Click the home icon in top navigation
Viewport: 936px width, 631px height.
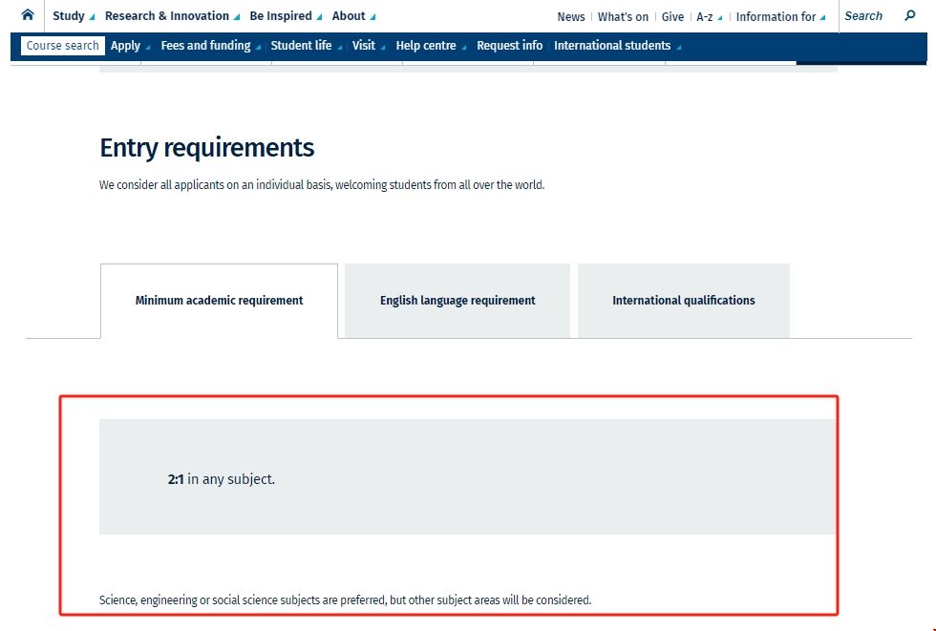coord(28,15)
